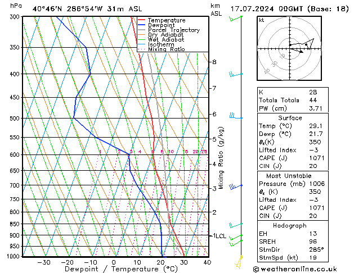Click the gray Parcel Trajectory legend line
Viewport: 354px width, 273px height.
[141, 30]
